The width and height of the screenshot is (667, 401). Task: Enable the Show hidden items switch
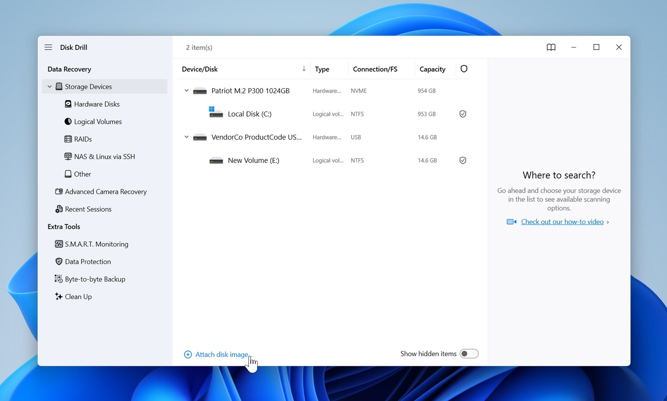tap(470, 353)
